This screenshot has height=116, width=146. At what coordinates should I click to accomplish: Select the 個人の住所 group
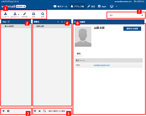point(16,26)
